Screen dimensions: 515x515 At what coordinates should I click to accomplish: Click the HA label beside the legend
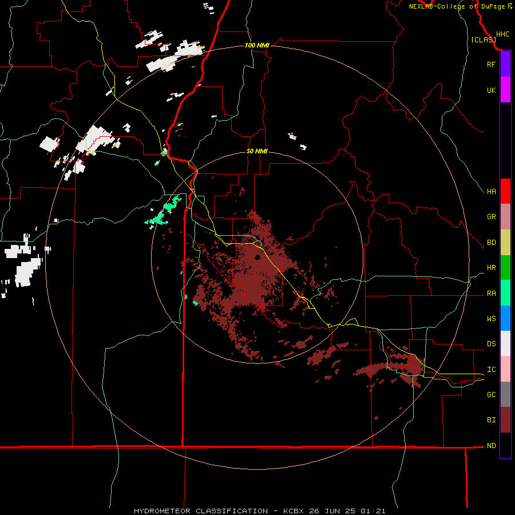491,192
